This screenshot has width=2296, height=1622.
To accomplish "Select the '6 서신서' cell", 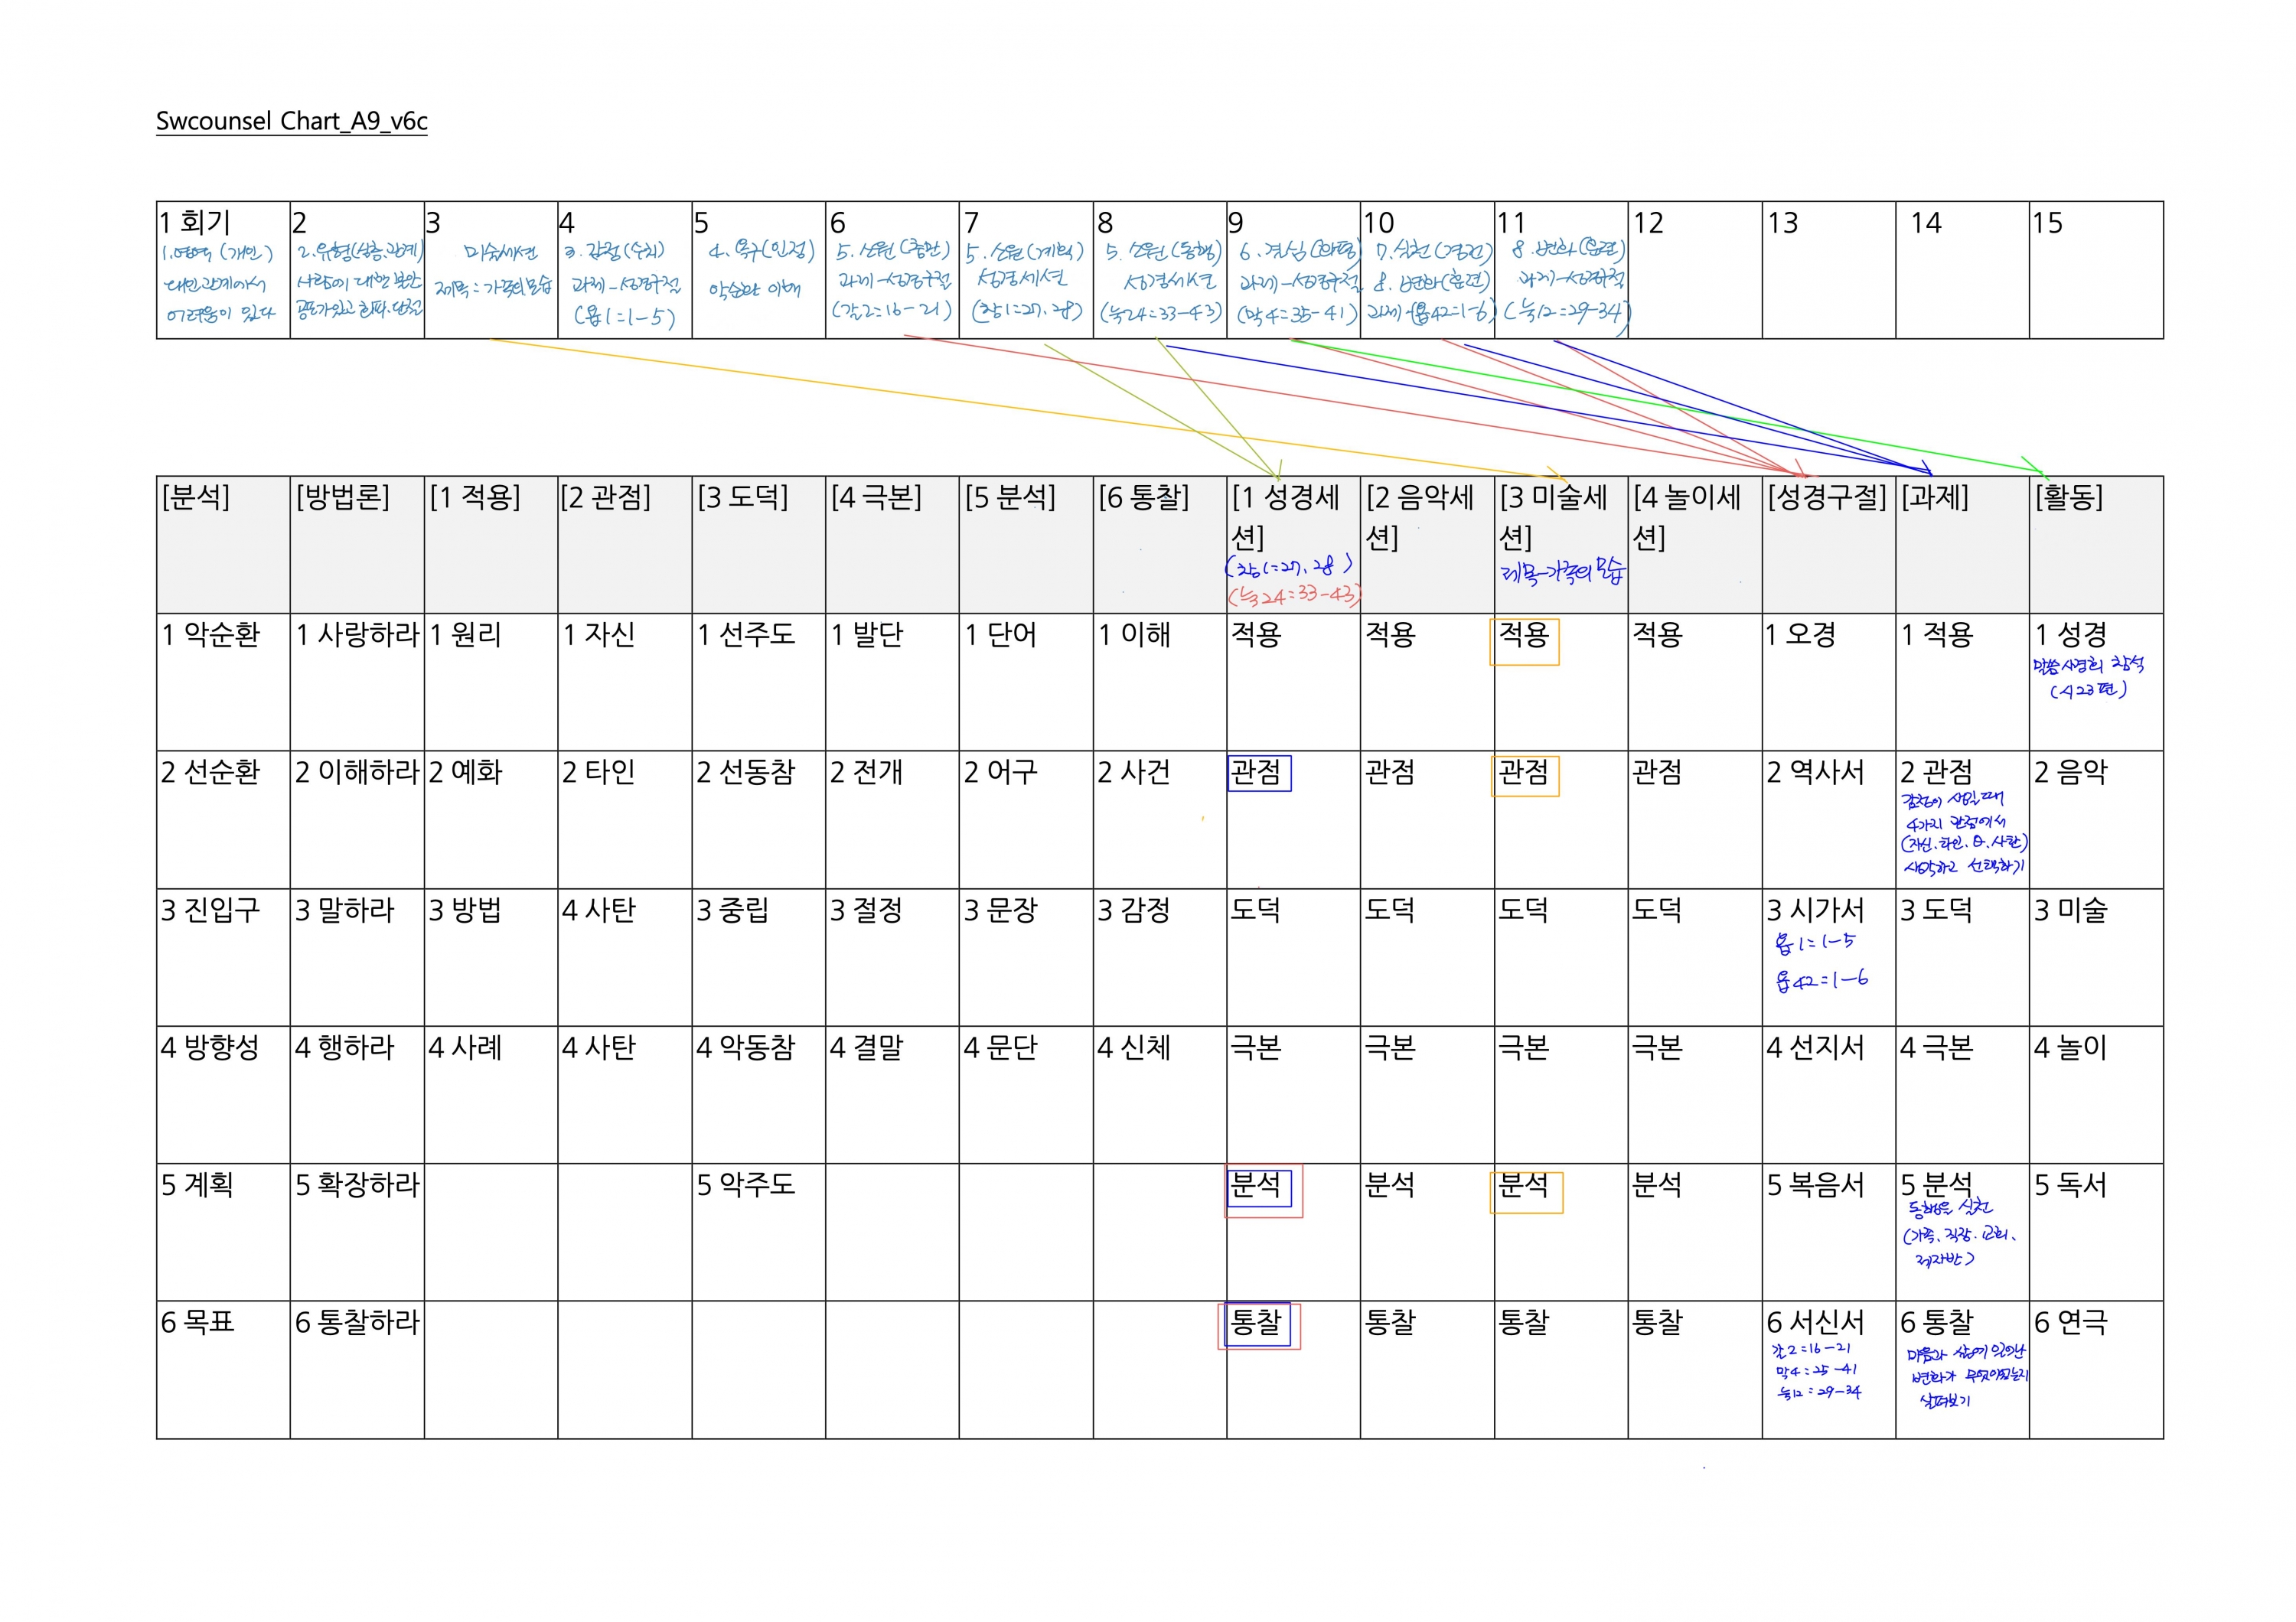I will pyautogui.click(x=1815, y=1323).
